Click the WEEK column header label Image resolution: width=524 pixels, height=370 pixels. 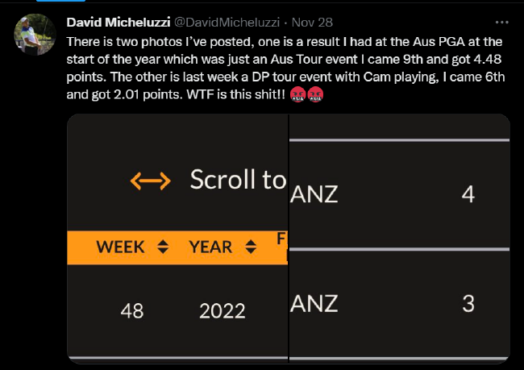(x=120, y=247)
